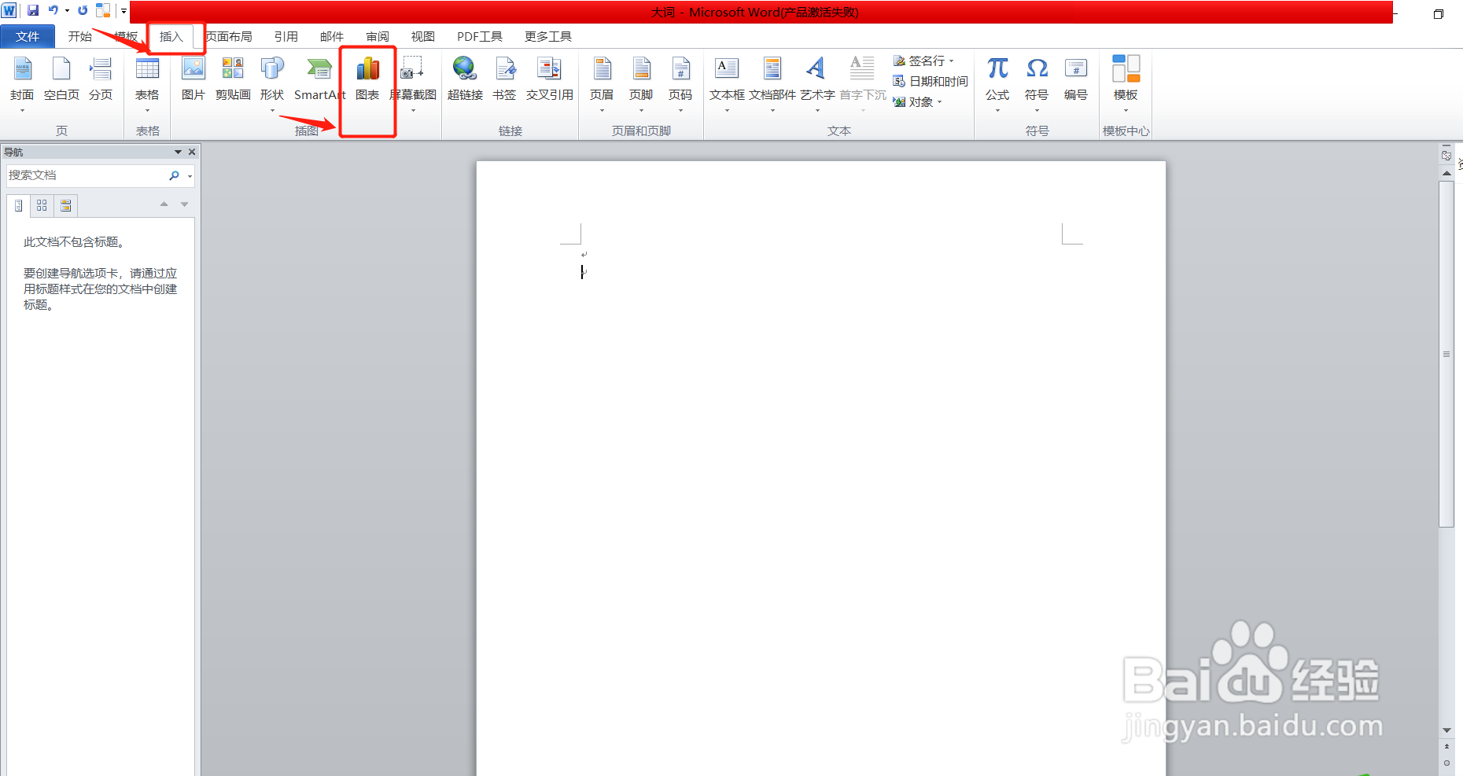The image size is (1463, 776).
Task: Expand the object (对象) dropdown
Action: pos(939,102)
